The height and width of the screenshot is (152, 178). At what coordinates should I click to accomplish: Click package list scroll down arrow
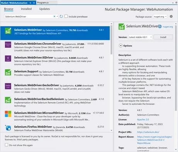[x=112, y=130]
